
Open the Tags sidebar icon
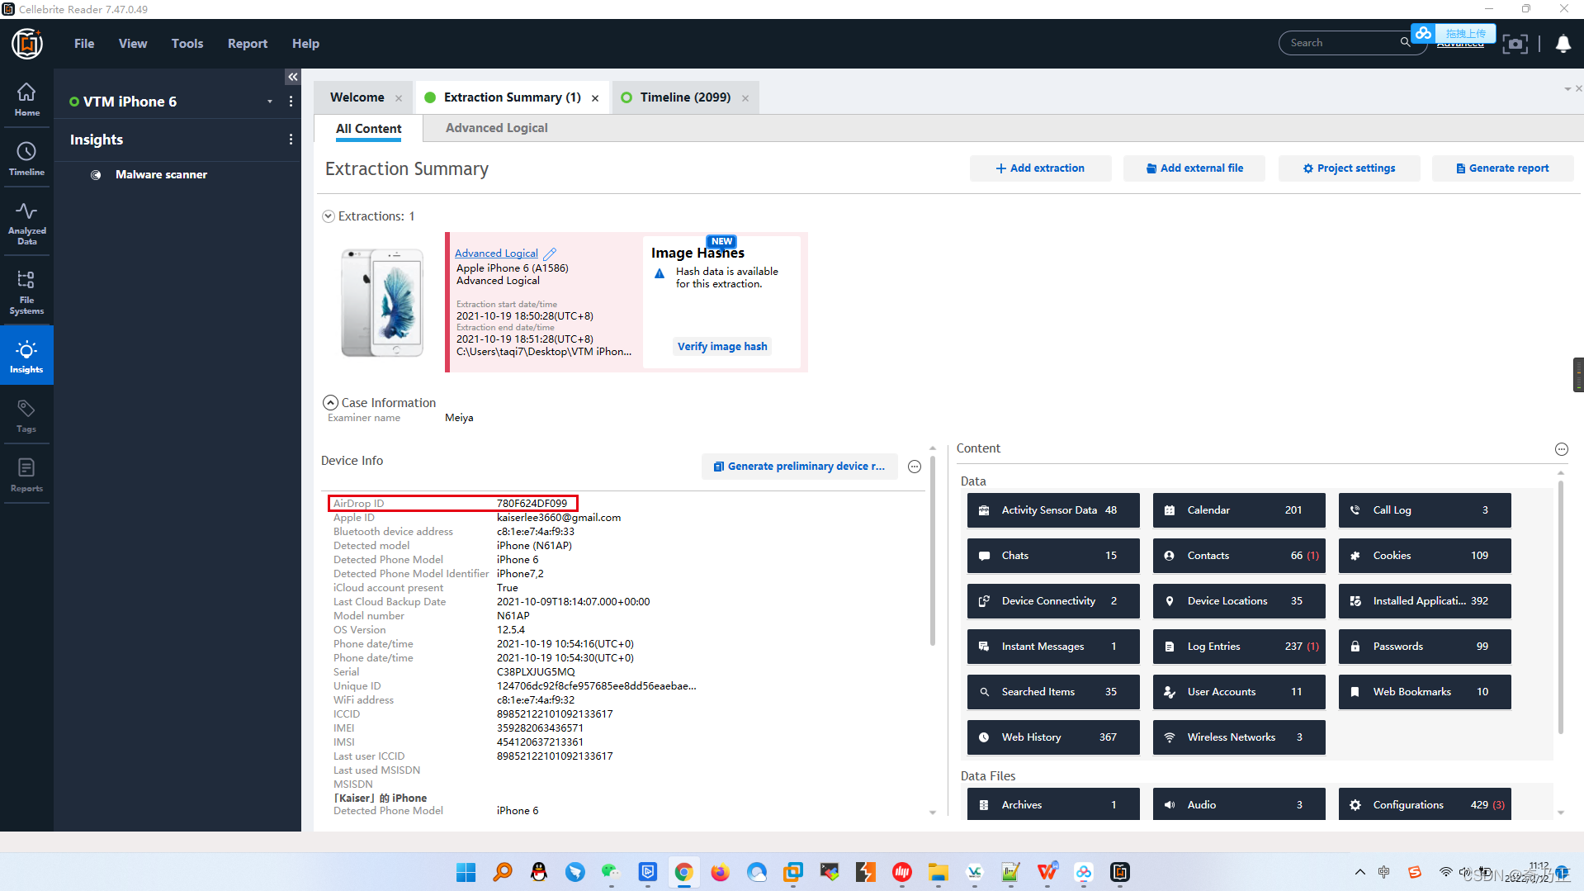[x=26, y=416]
